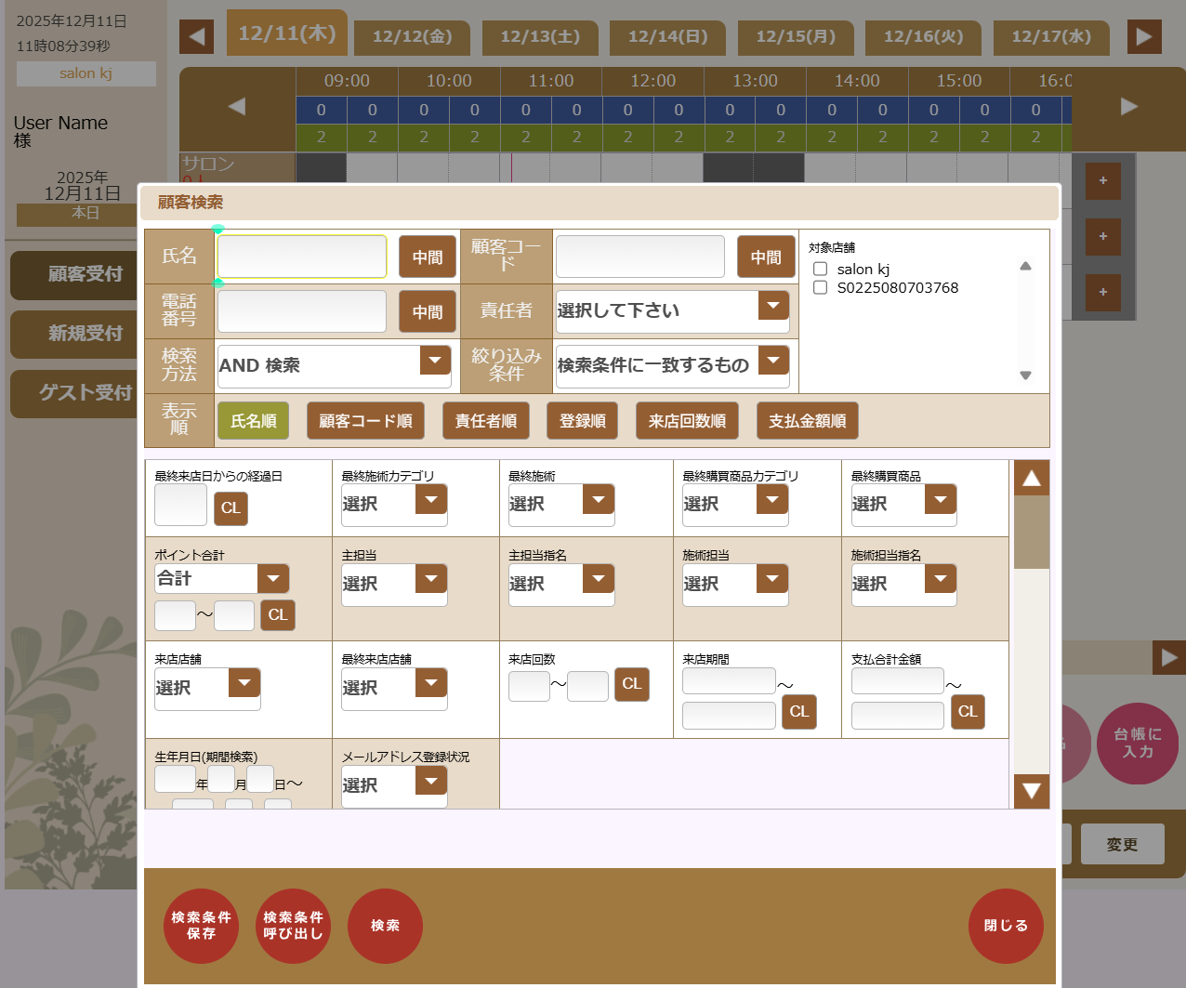Click the previous week arrow beside the date tabs
The height and width of the screenshot is (988, 1186).
pos(196,37)
